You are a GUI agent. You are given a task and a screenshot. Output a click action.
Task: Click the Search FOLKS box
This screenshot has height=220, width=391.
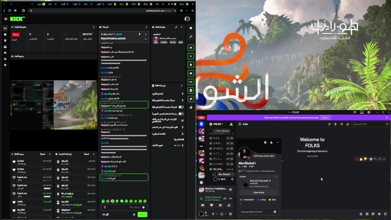pos(370,124)
